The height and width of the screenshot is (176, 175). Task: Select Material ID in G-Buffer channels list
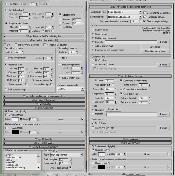click(11, 162)
